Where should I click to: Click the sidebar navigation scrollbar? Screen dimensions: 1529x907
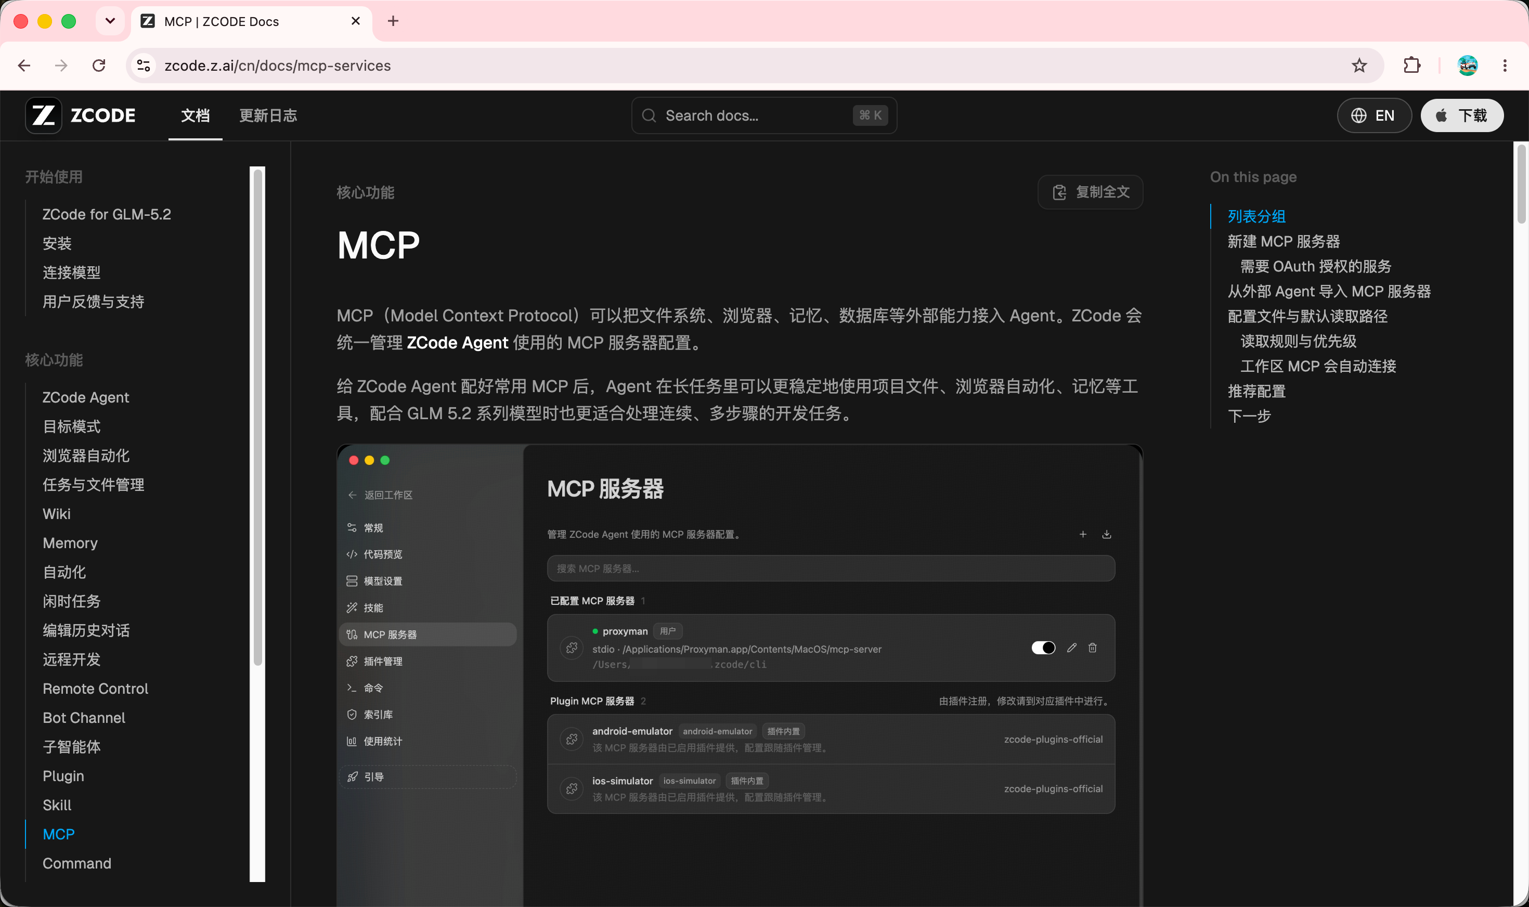(258, 418)
